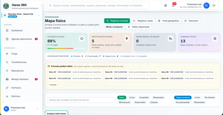Filter owners by the owner chip Bloqueadas
The image size is (223, 115).
tap(199, 102)
